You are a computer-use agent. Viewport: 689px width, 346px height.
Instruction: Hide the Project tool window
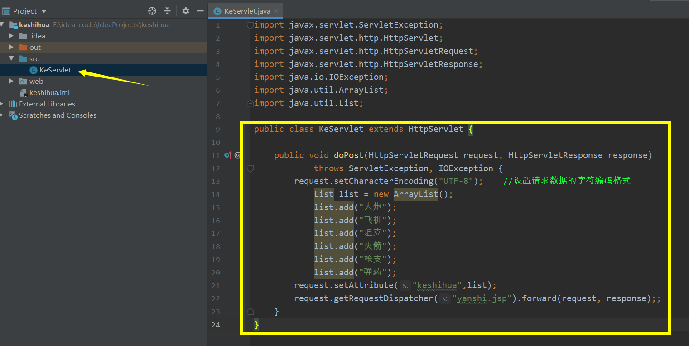(200, 11)
